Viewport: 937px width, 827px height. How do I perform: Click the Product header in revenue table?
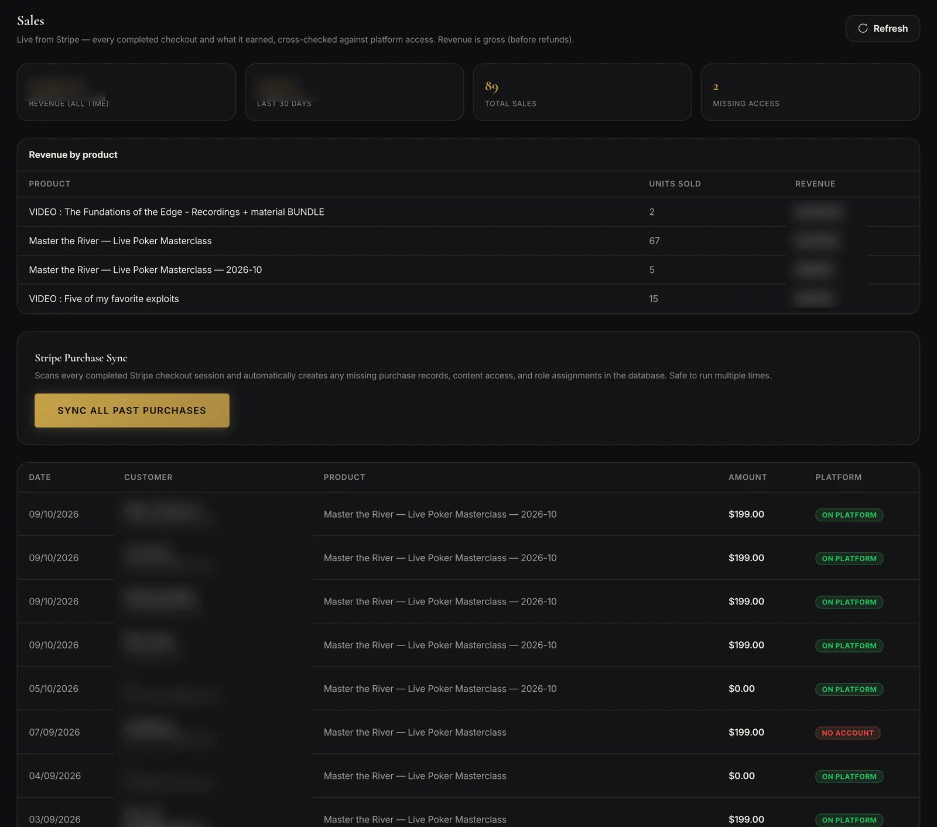pyautogui.click(x=50, y=184)
